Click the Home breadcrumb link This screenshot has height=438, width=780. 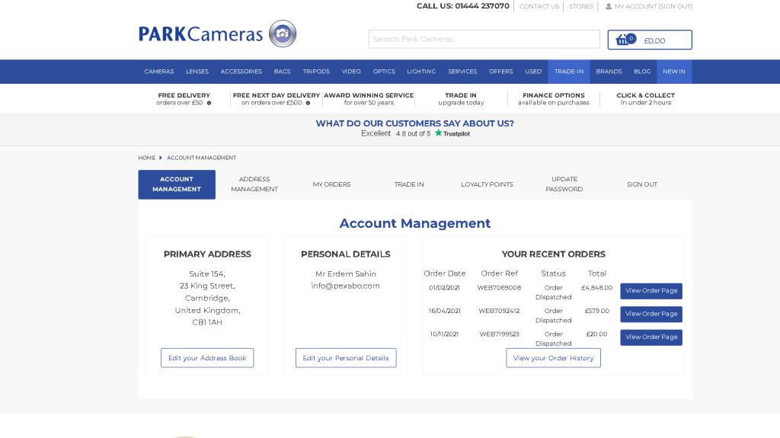(x=147, y=158)
